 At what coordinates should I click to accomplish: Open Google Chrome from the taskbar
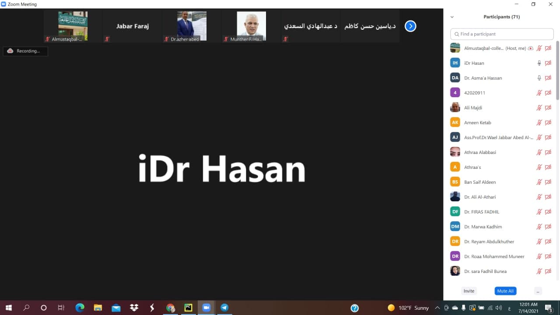pos(170,308)
